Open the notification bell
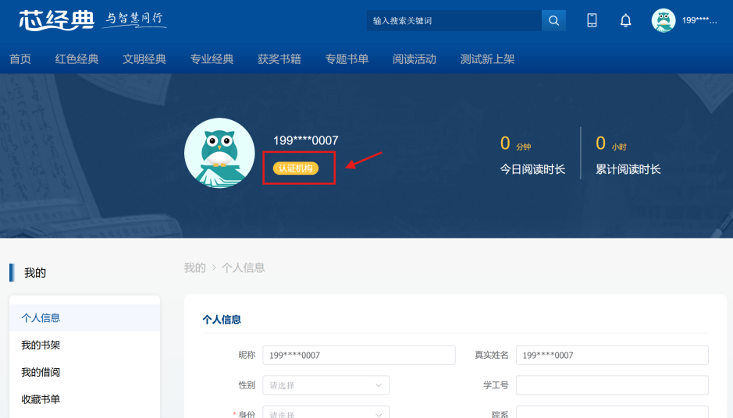 click(x=625, y=21)
